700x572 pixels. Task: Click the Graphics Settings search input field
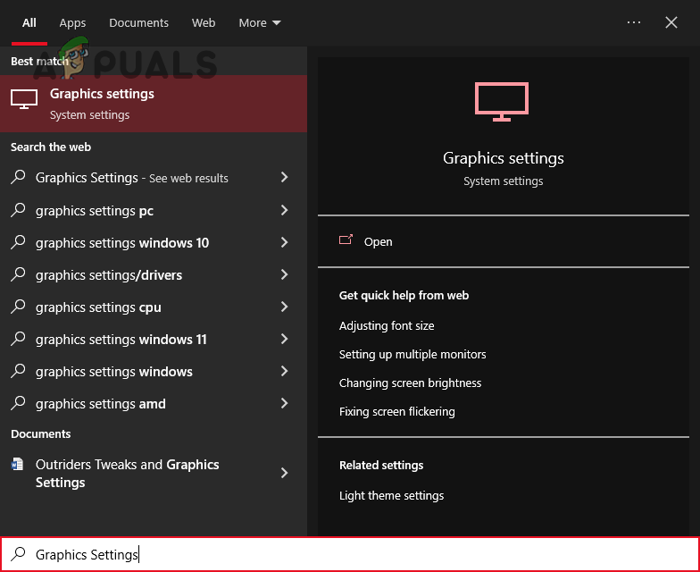pos(357,555)
